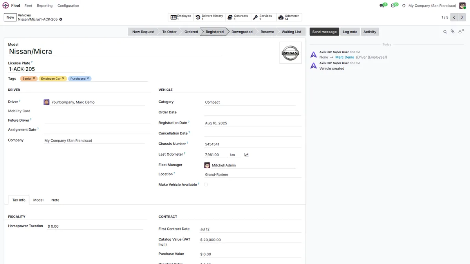
Task: Set status to To Order
Action: click(169, 32)
